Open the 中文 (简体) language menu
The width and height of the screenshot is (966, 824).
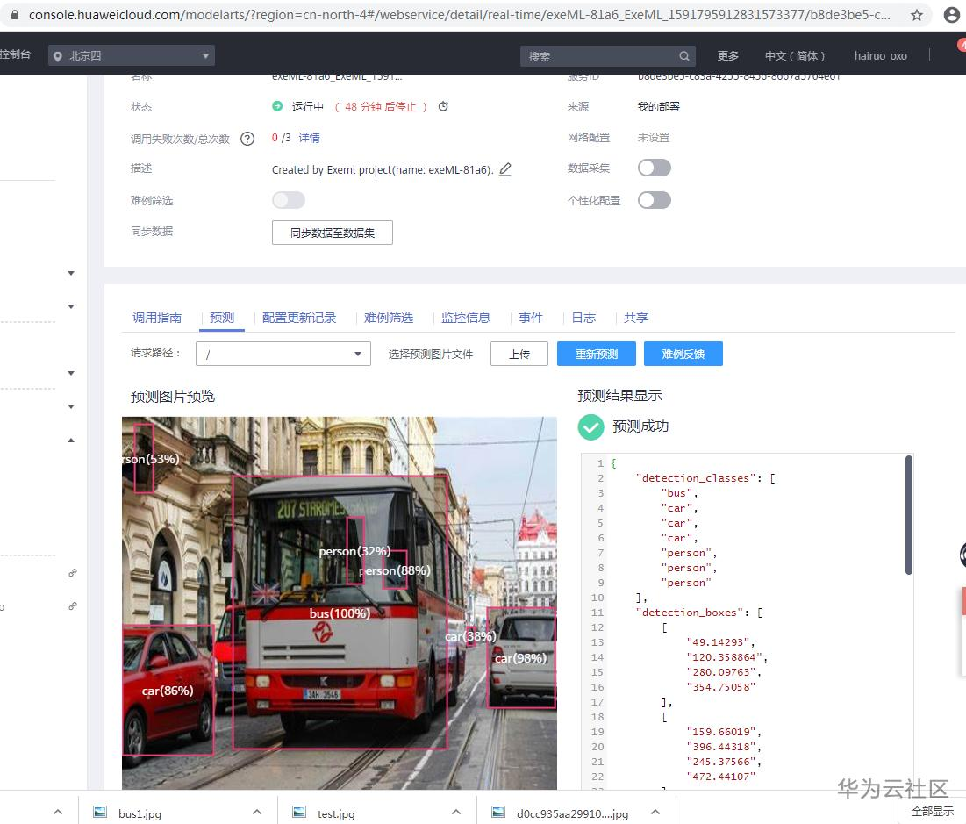coord(795,56)
